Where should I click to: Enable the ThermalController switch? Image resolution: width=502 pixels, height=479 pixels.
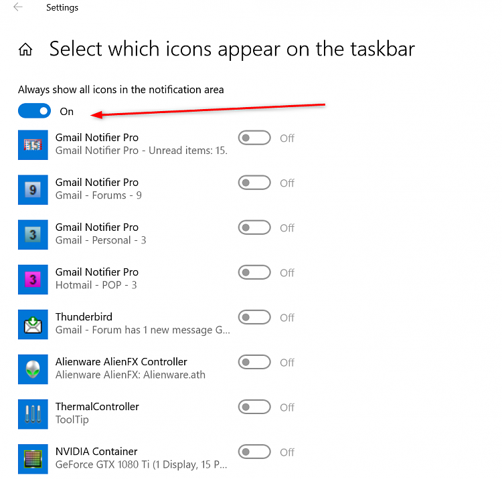[254, 407]
